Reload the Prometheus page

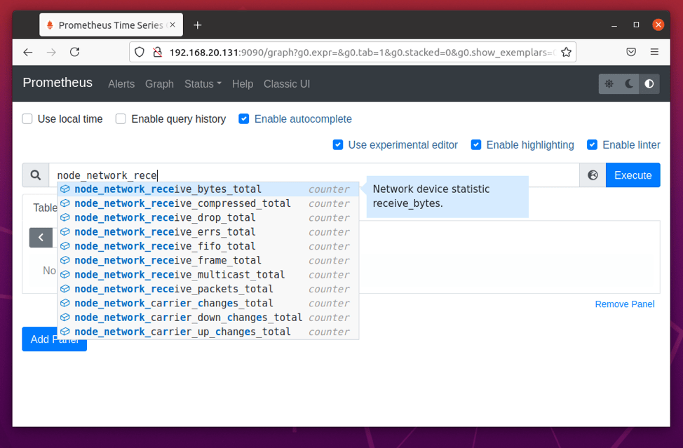75,53
